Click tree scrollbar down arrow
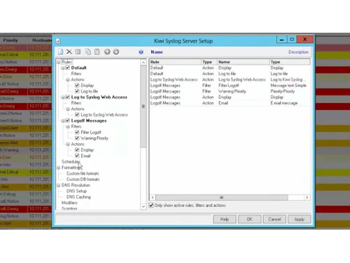 143,206
